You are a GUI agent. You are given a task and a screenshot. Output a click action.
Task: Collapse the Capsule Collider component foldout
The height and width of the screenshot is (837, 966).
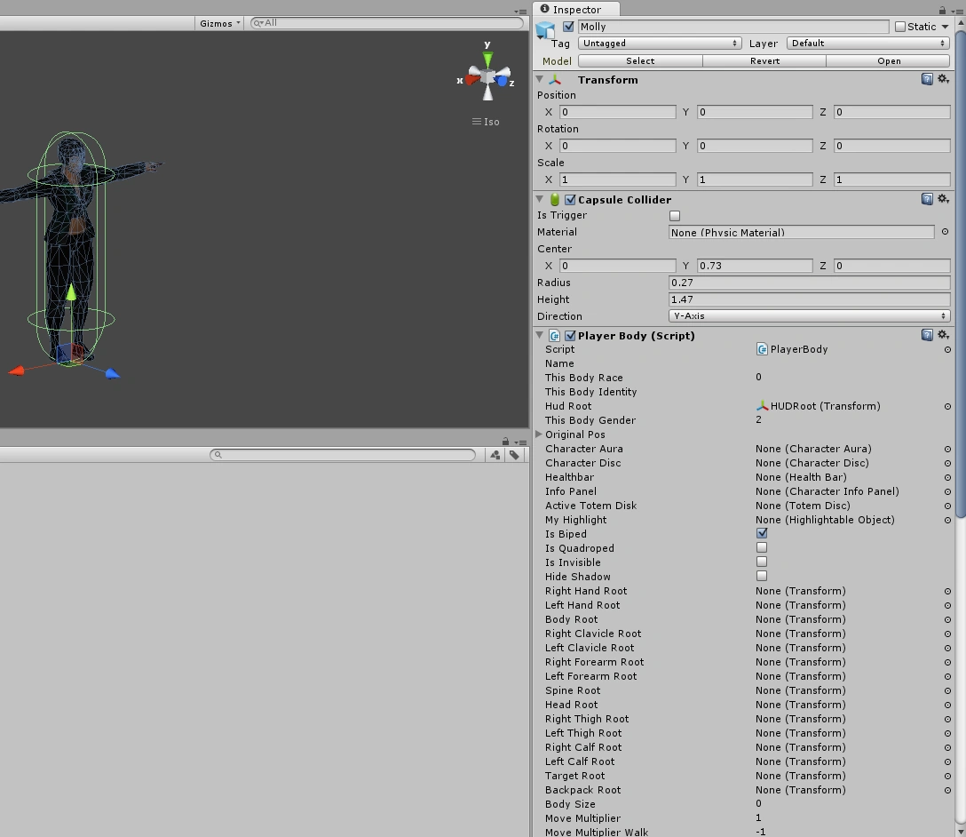[x=540, y=199]
